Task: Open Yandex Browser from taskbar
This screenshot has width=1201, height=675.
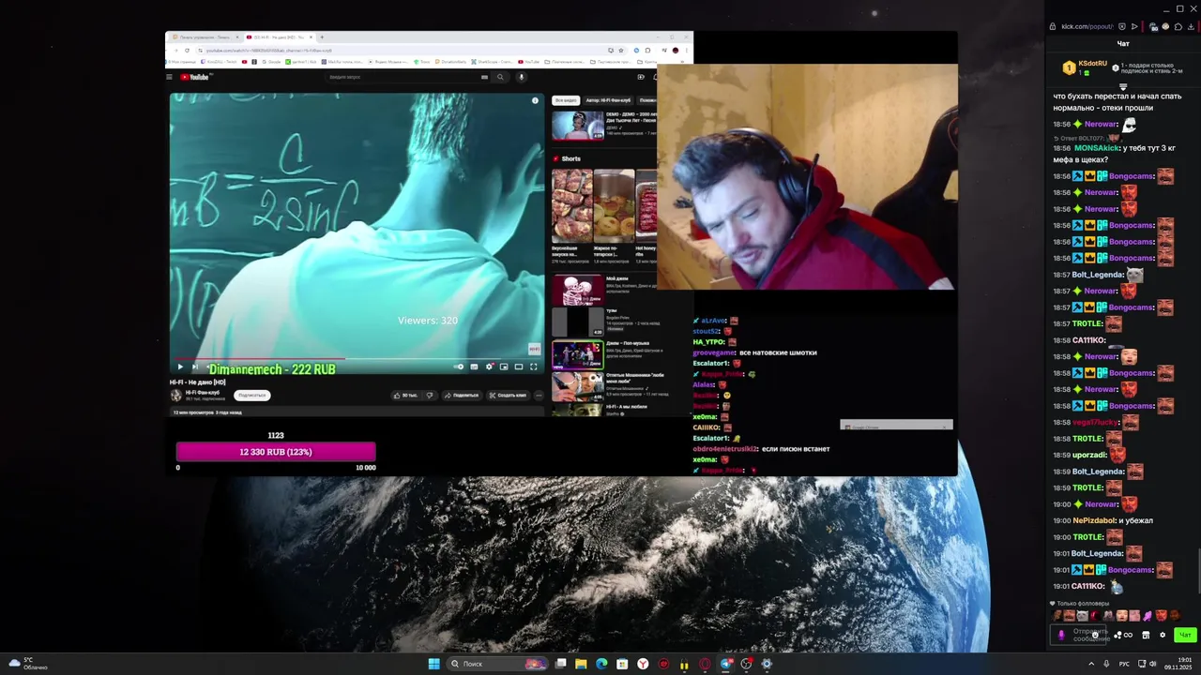Action: point(643,664)
